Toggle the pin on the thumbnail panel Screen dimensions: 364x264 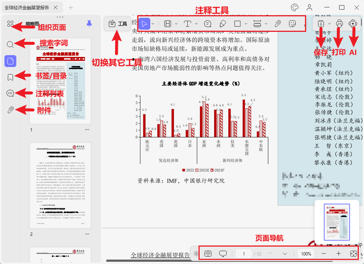(89, 23)
